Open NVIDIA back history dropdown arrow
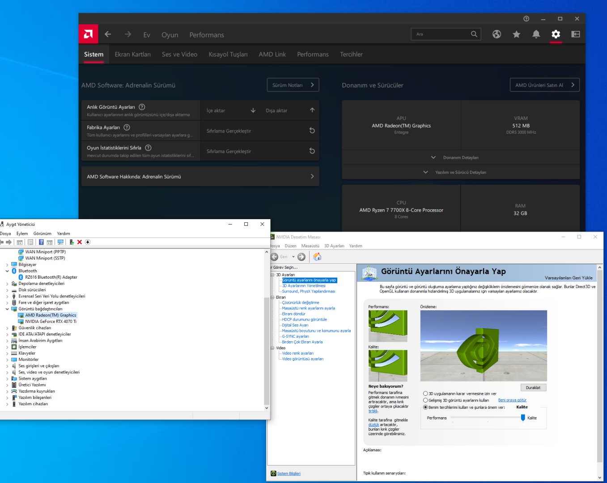 pos(293,257)
